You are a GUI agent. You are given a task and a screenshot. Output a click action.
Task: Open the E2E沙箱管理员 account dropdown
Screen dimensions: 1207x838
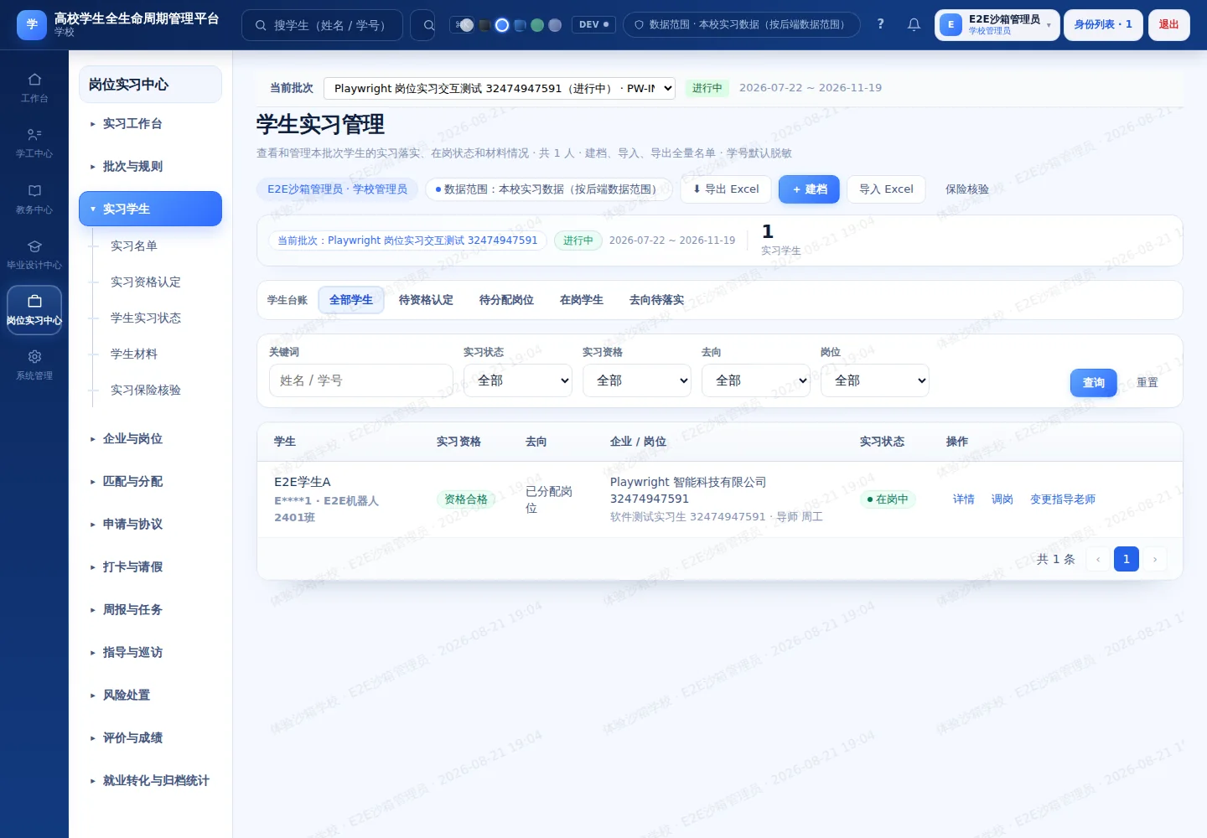[997, 25]
